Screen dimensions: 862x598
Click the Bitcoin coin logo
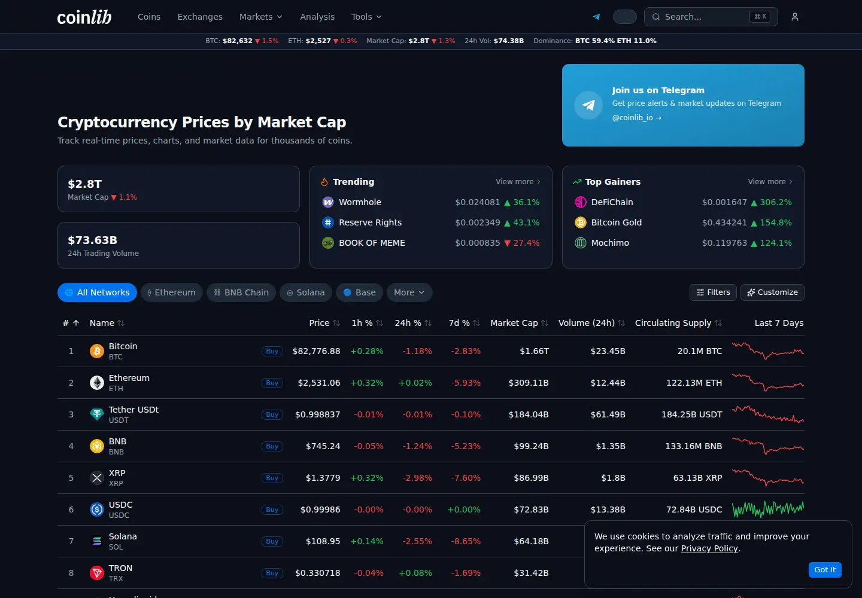click(x=97, y=351)
